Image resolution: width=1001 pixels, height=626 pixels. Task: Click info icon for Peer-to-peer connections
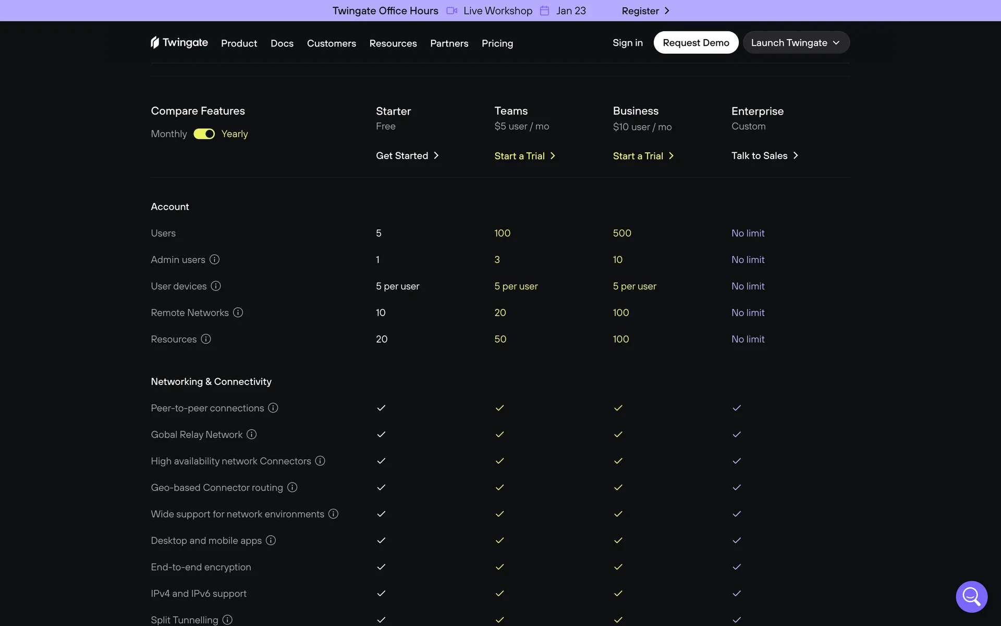(273, 408)
